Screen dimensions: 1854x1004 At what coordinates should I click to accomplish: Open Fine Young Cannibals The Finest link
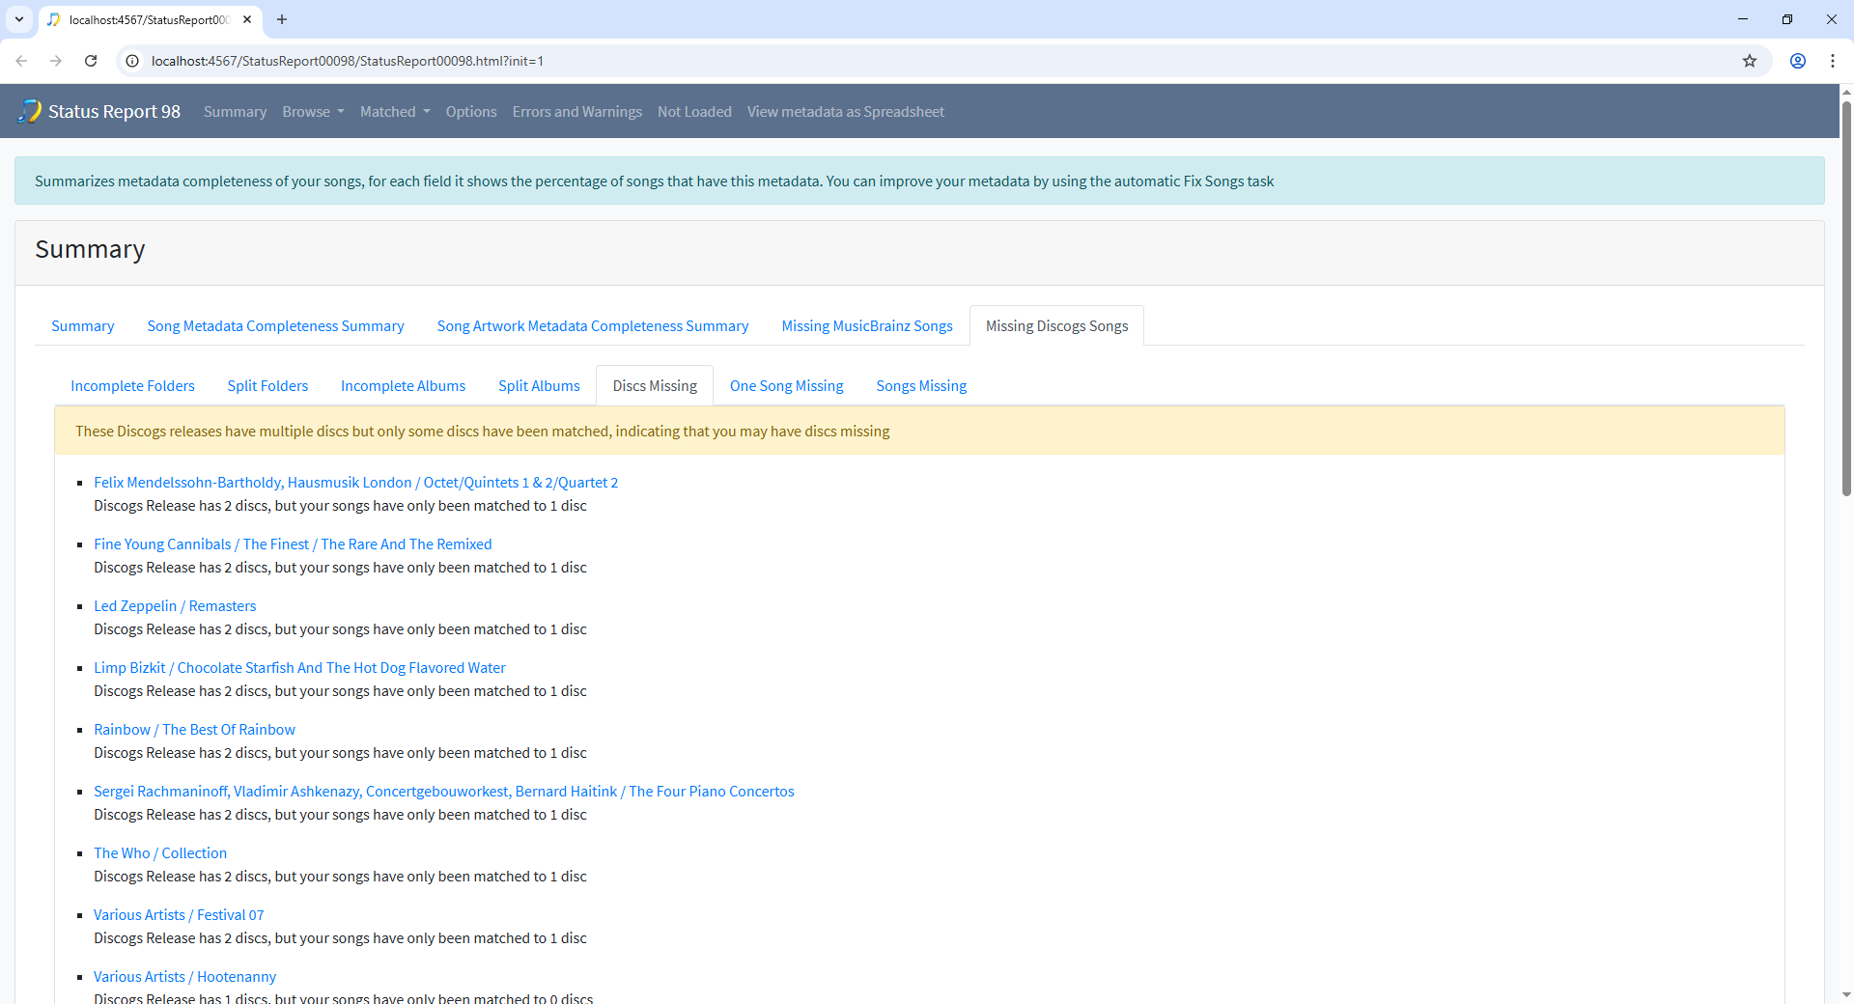(x=293, y=544)
